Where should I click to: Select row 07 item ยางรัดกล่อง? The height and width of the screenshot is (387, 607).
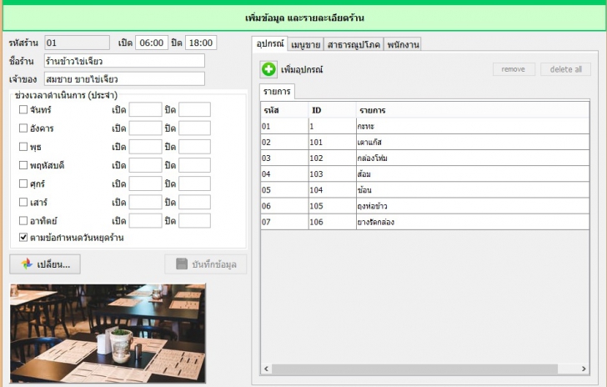425,222
